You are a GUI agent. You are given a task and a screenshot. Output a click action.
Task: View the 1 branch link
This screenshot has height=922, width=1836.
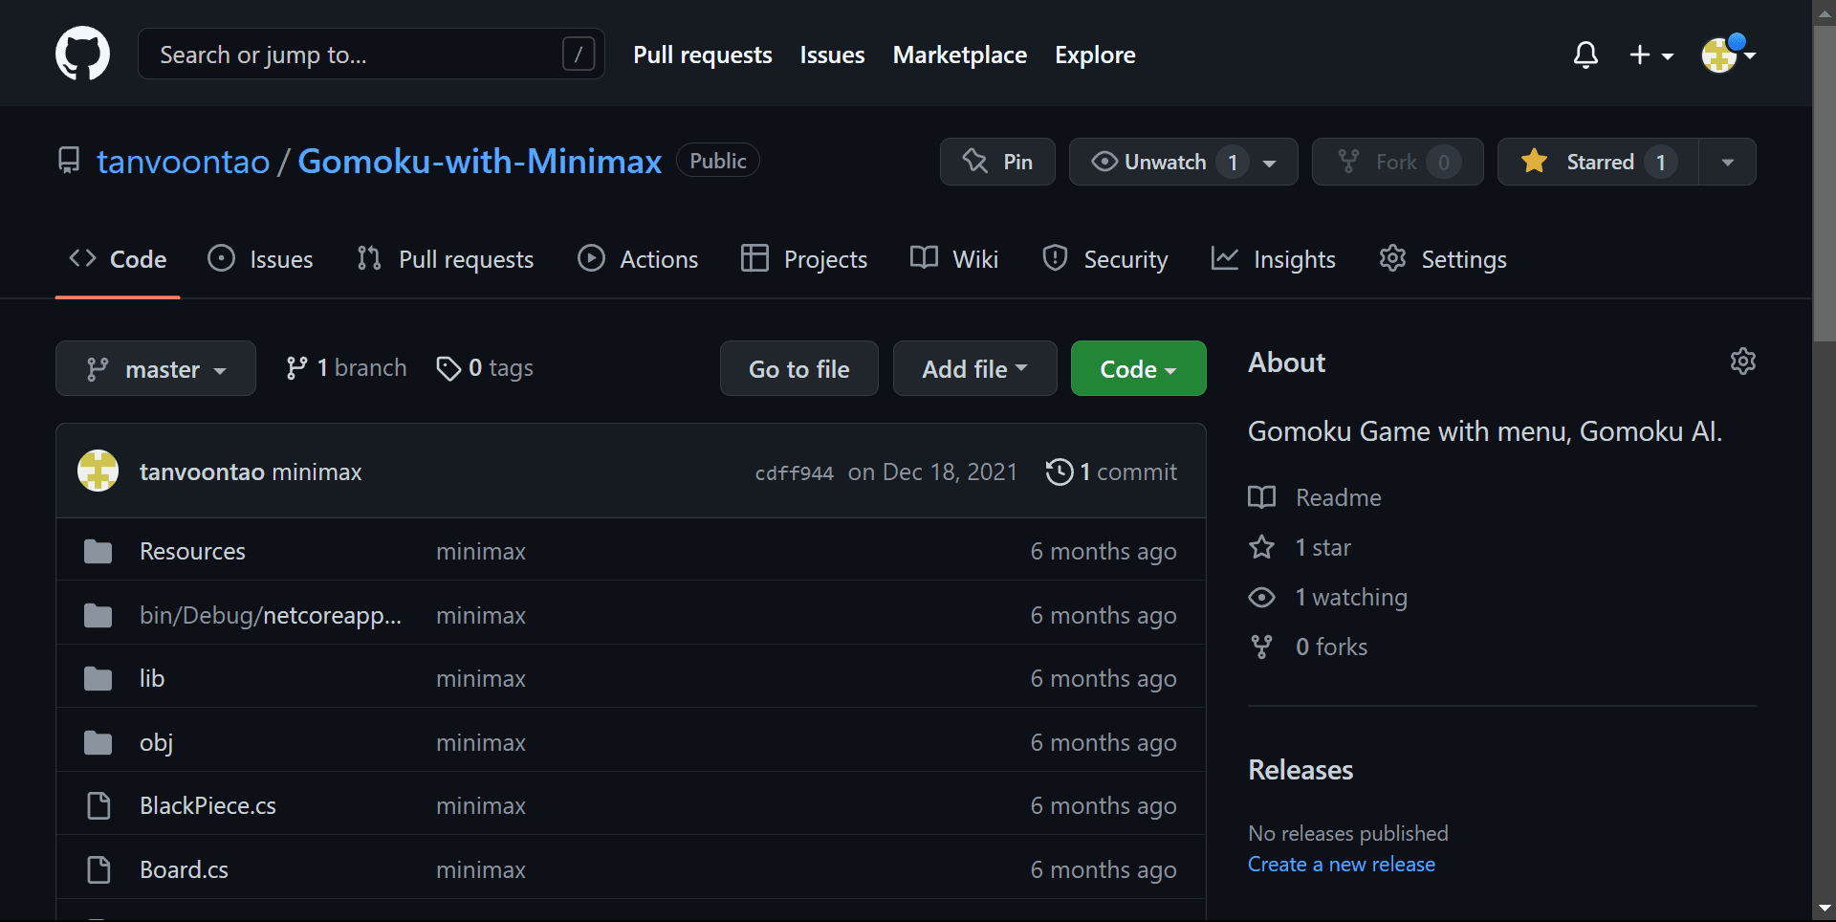pos(345,368)
